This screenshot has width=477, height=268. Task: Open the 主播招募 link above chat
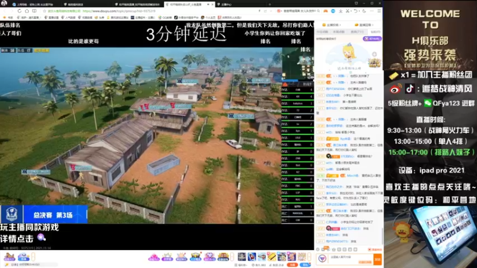[332, 25]
